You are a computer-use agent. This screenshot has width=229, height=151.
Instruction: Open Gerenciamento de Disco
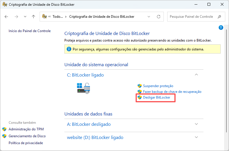tap(27, 136)
